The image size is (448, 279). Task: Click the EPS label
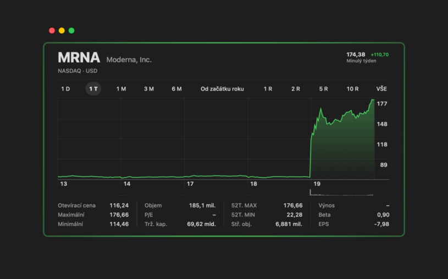323,224
